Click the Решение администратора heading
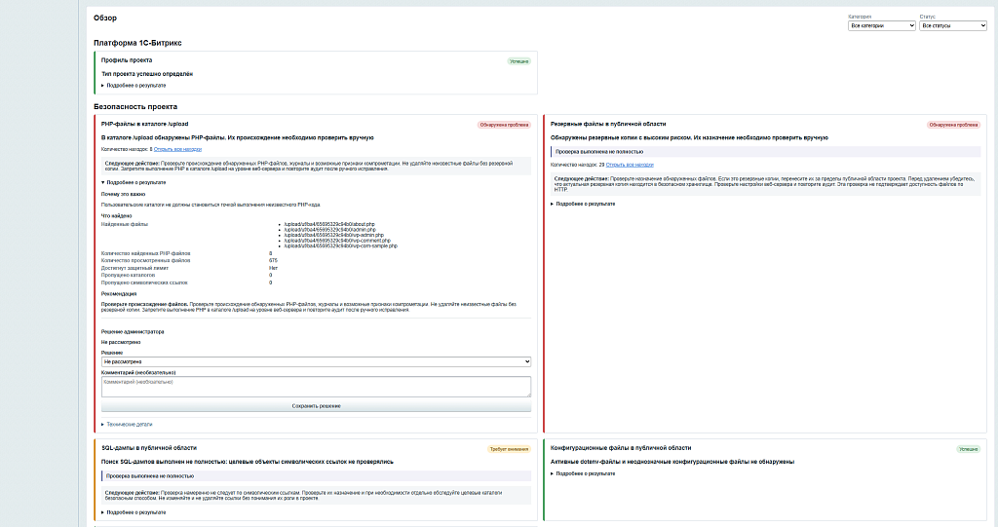 [133, 331]
